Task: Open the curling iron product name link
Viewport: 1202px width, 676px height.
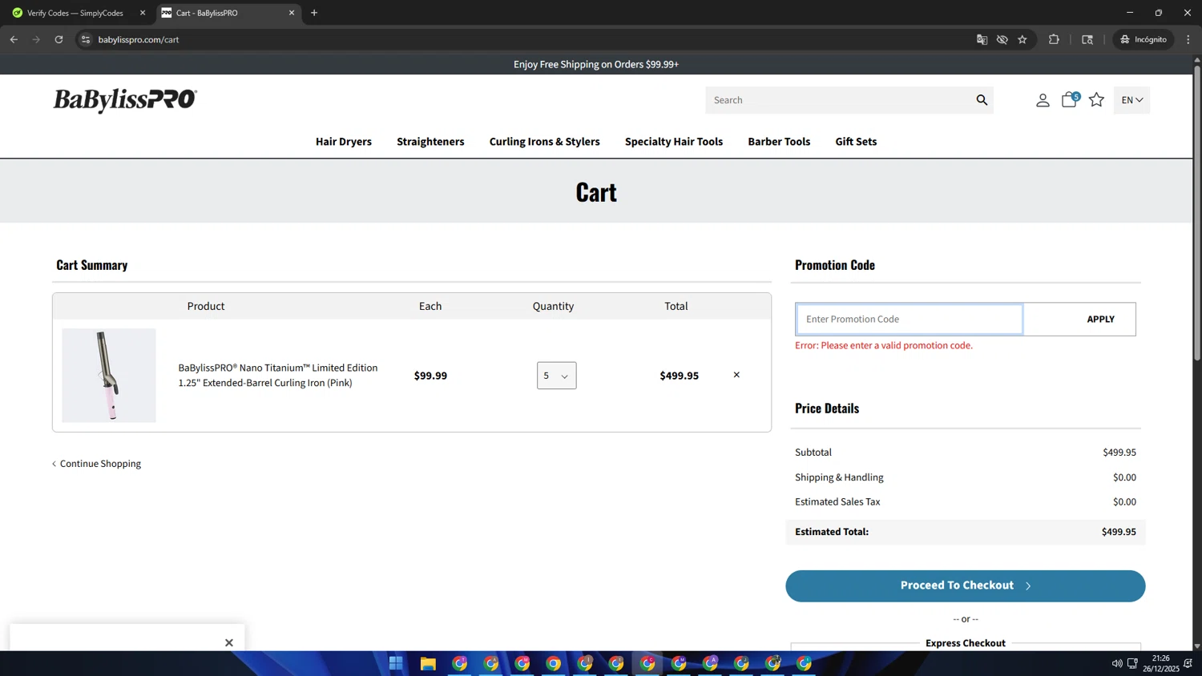Action: click(x=278, y=375)
